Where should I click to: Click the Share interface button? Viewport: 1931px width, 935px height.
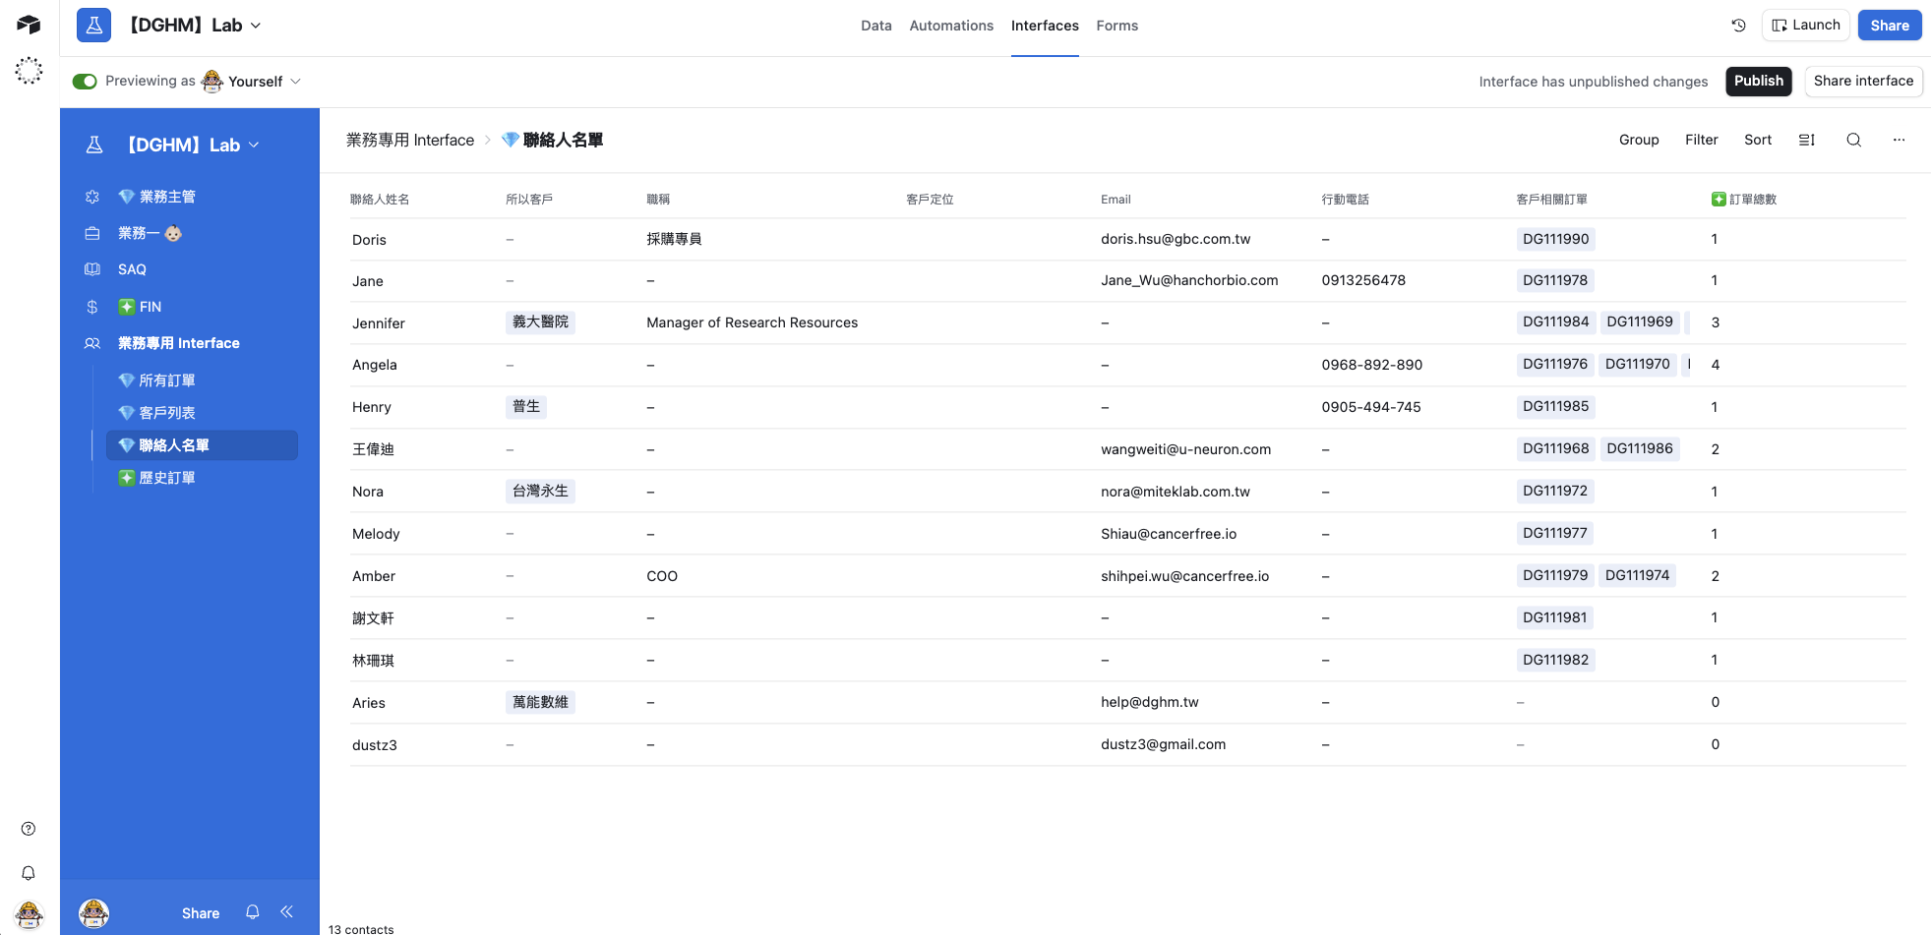tap(1863, 81)
